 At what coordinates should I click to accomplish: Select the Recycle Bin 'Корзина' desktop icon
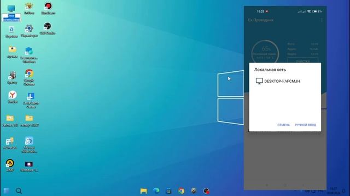pyautogui.click(x=11, y=32)
